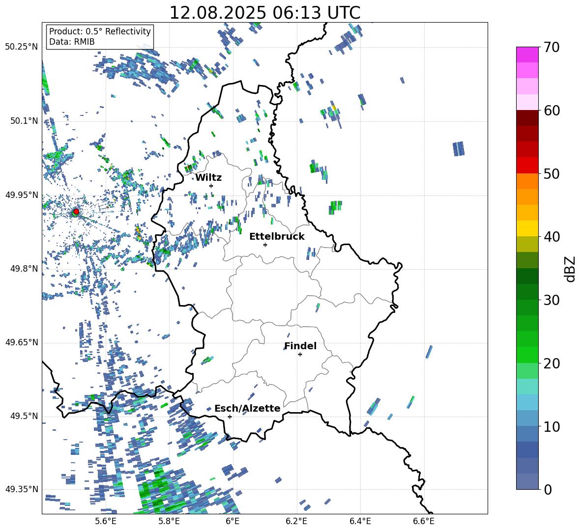The width and height of the screenshot is (582, 531).
Task: Click the Ettelbruck station cross marker
Action: click(x=265, y=245)
